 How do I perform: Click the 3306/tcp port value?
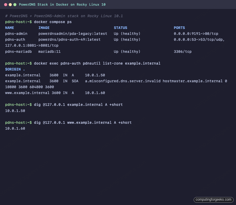183,52
